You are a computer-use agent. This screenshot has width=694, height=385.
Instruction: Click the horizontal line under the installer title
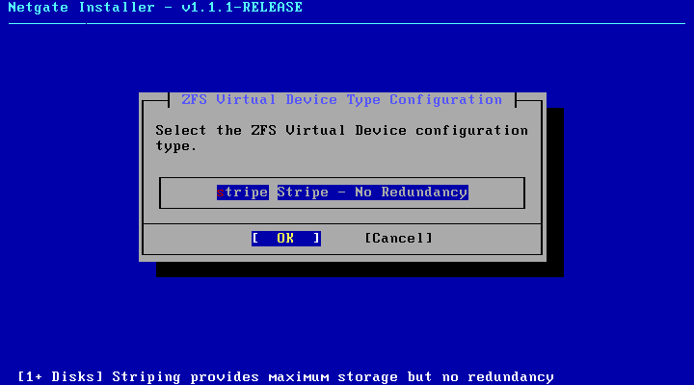point(347,22)
